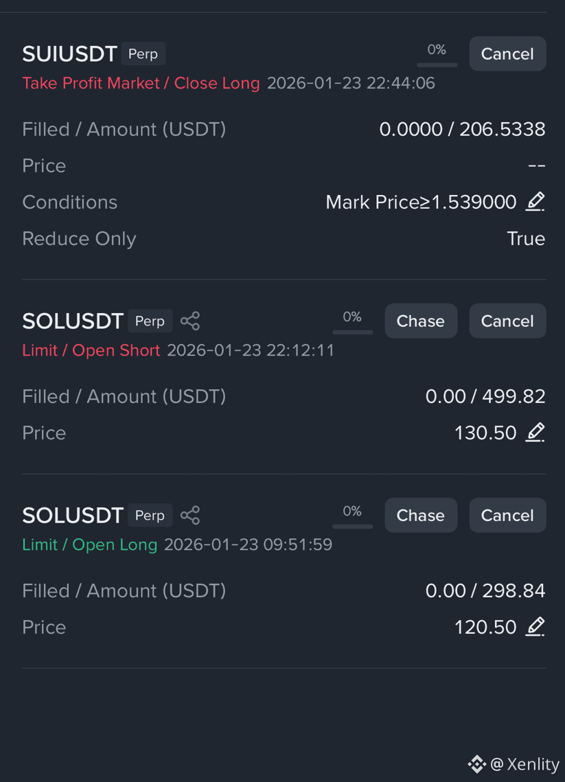Edit the 130.50 limit price
565x782 pixels.
[x=535, y=433]
